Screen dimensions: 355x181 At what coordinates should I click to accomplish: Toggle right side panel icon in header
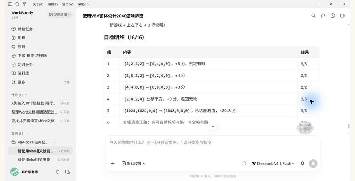[x=342, y=16]
